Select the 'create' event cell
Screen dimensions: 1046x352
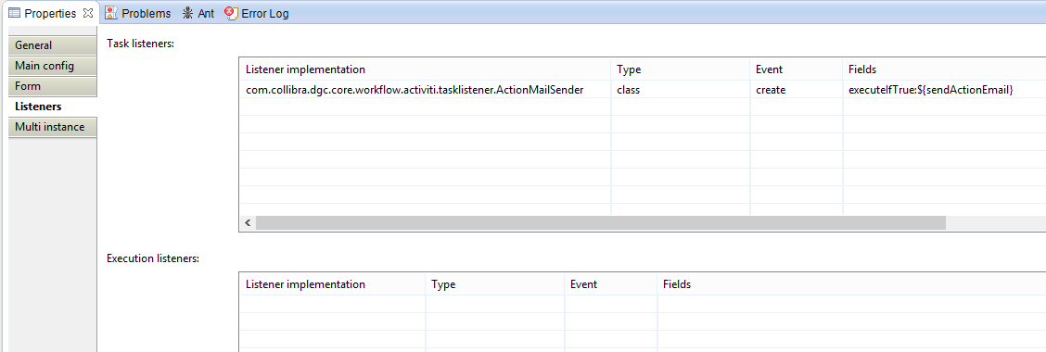(797, 89)
